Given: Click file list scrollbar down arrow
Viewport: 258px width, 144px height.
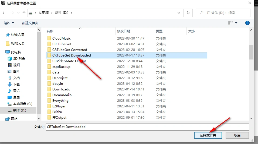Looking at the screenshot, I should click(x=251, y=118).
